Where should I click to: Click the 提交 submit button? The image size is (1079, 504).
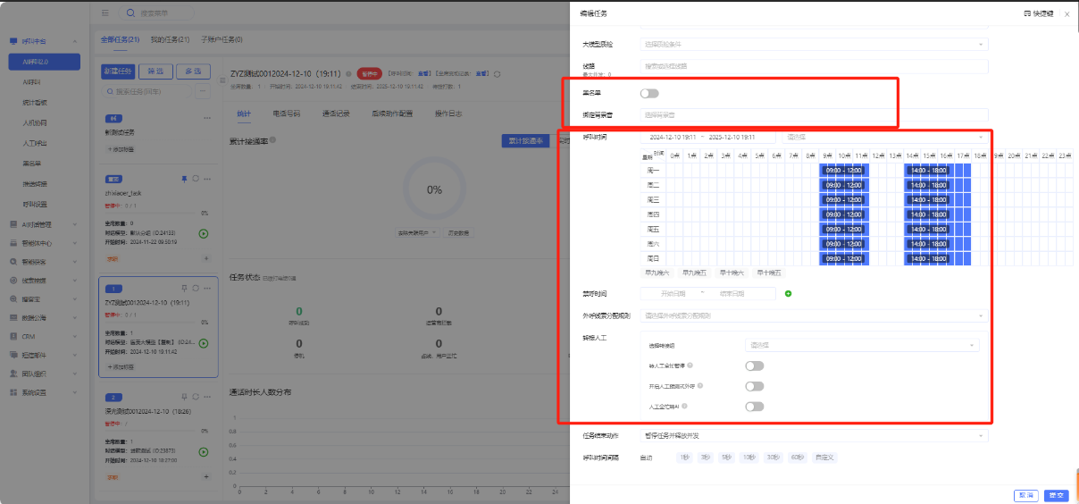coord(1057,494)
